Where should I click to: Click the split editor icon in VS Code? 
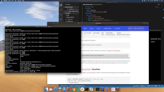point(159,5)
